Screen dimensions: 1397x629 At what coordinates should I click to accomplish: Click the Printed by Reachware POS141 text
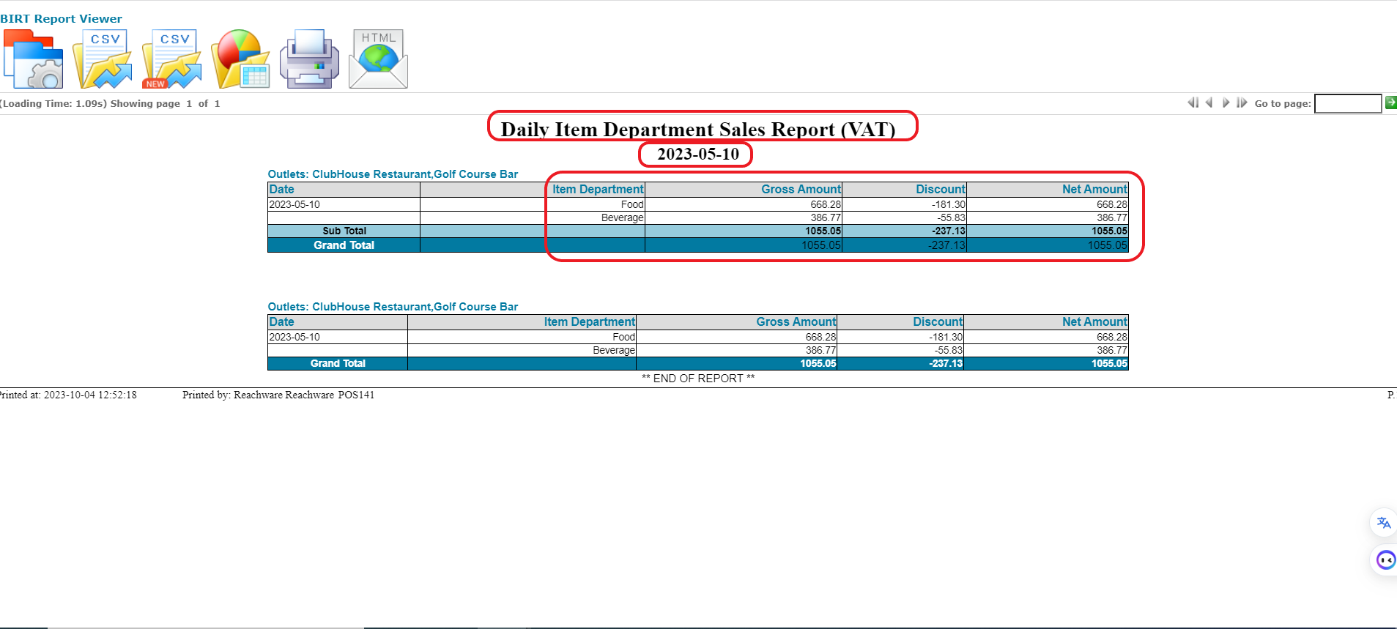pos(278,395)
